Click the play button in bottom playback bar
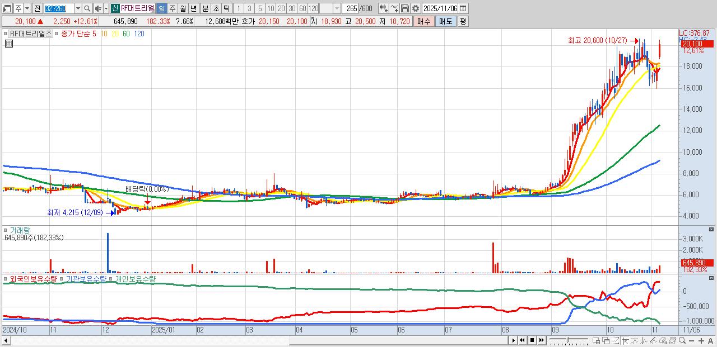Screen dimensions: 717x347 [x=513, y=340]
